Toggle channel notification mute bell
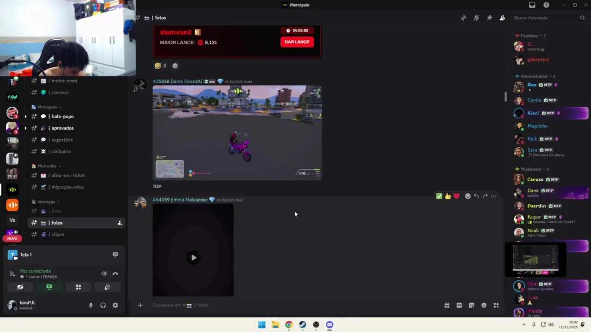 [476, 18]
